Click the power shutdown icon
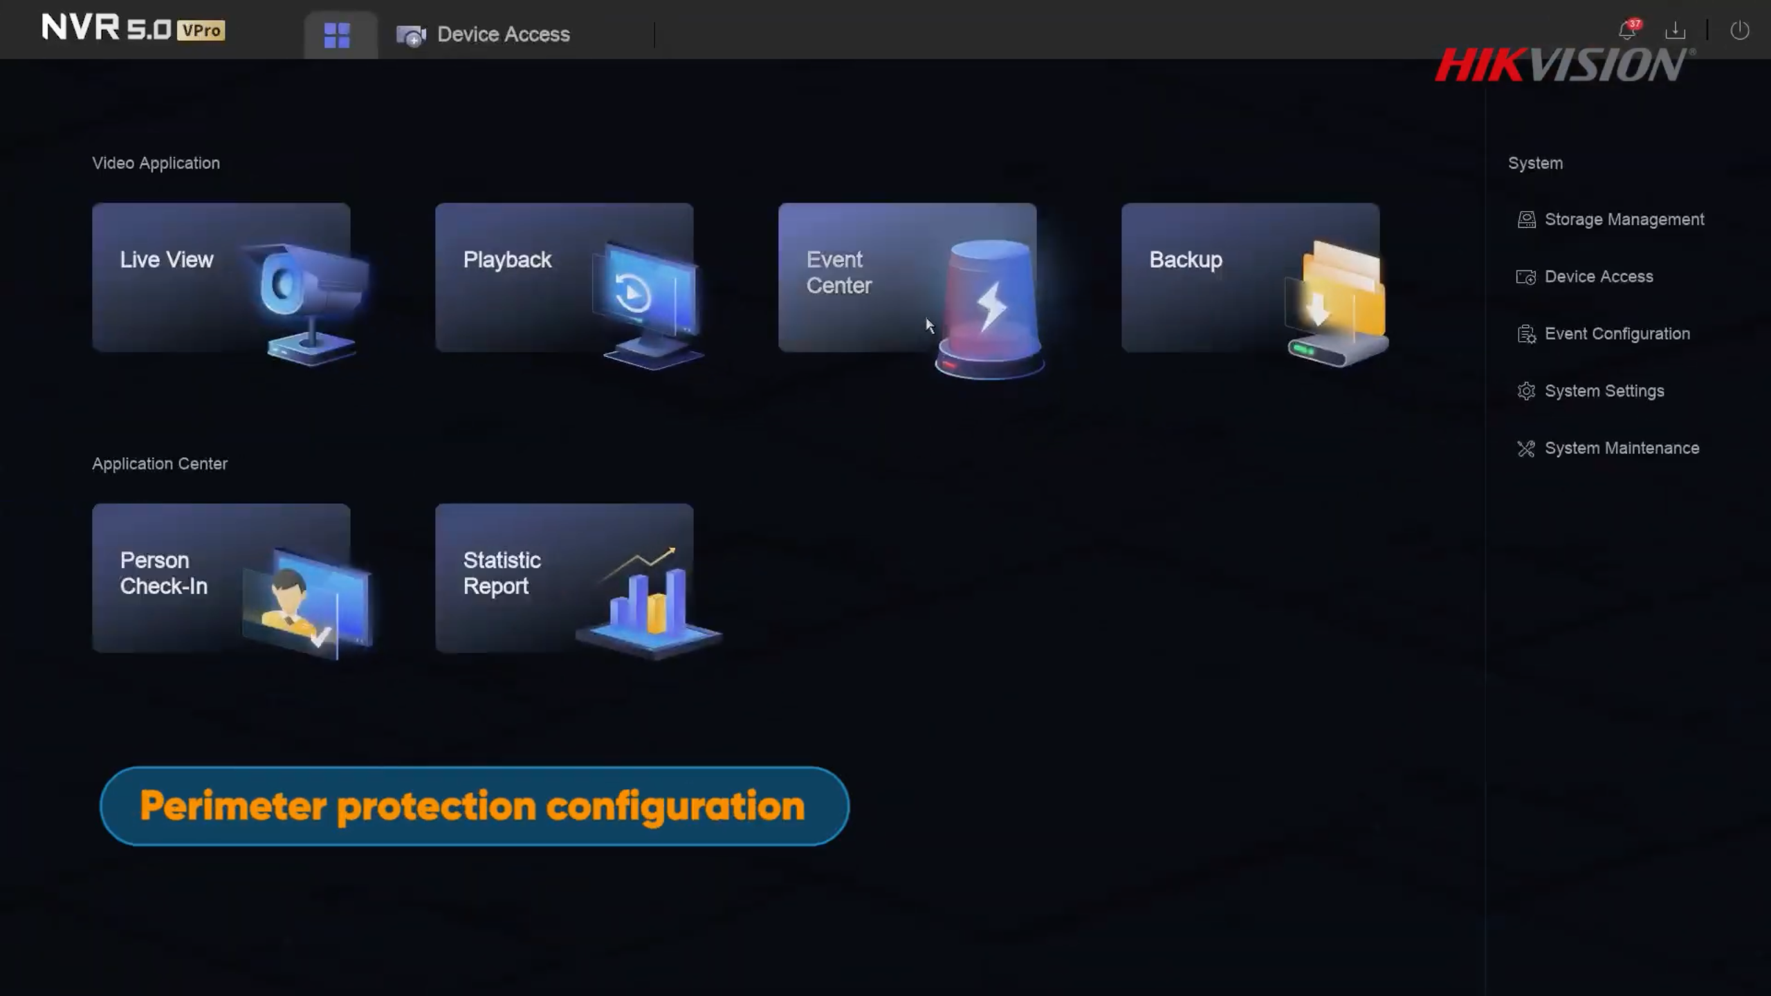 [x=1739, y=31]
